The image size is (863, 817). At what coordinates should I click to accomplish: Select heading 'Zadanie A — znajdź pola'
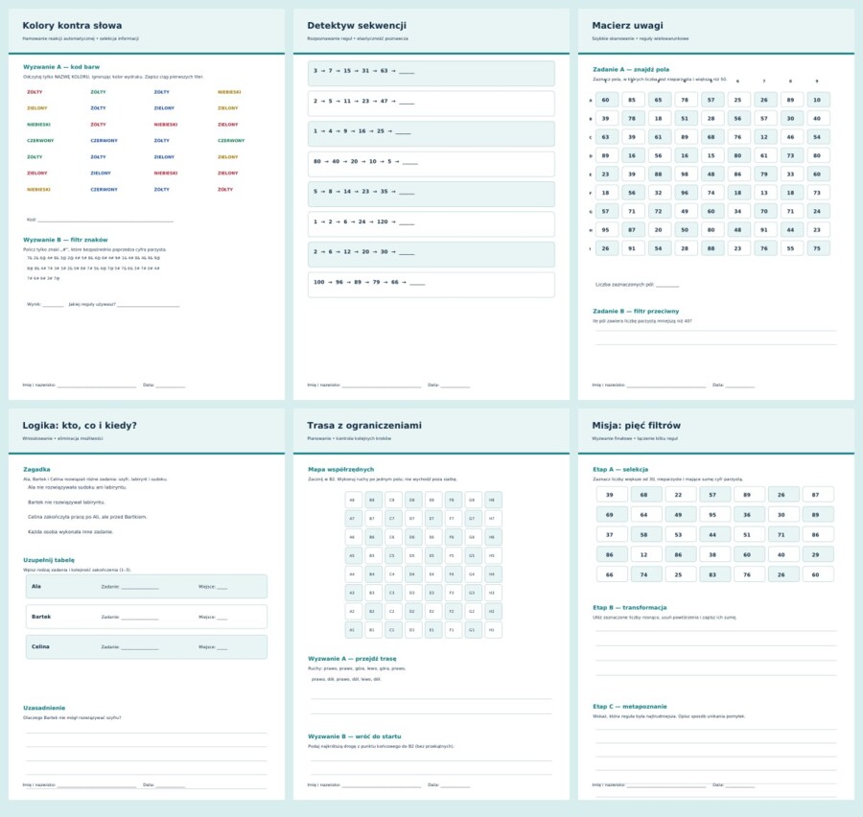(631, 70)
